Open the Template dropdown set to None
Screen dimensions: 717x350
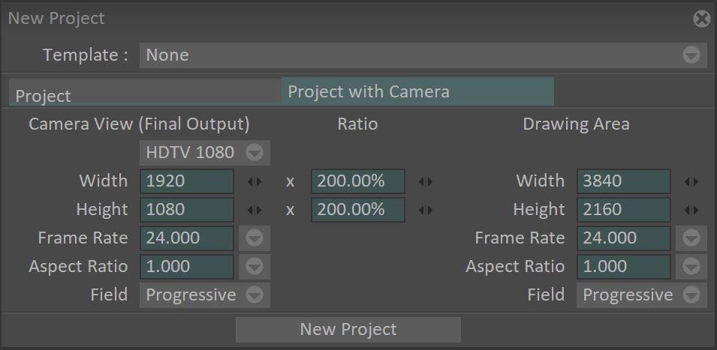pos(691,55)
